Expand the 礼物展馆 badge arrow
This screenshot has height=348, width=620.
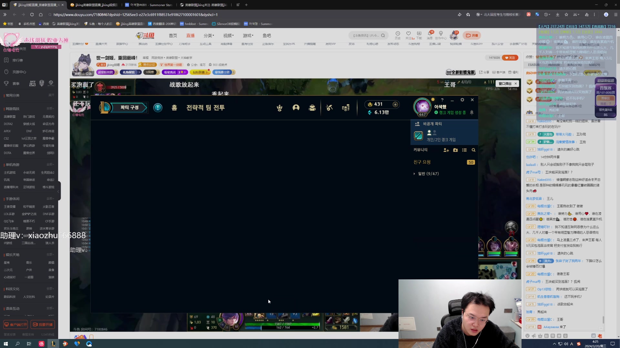coord(139,72)
